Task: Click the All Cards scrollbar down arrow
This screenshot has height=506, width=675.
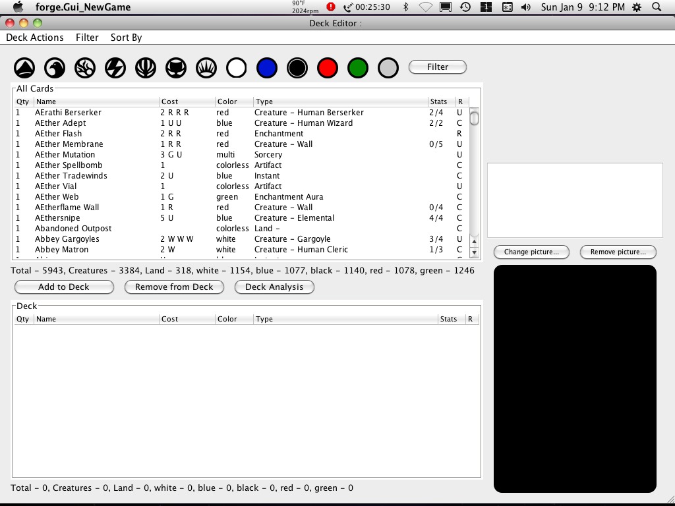Action: click(474, 252)
